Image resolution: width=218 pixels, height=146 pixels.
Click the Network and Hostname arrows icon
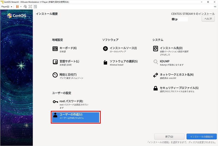point(155,75)
